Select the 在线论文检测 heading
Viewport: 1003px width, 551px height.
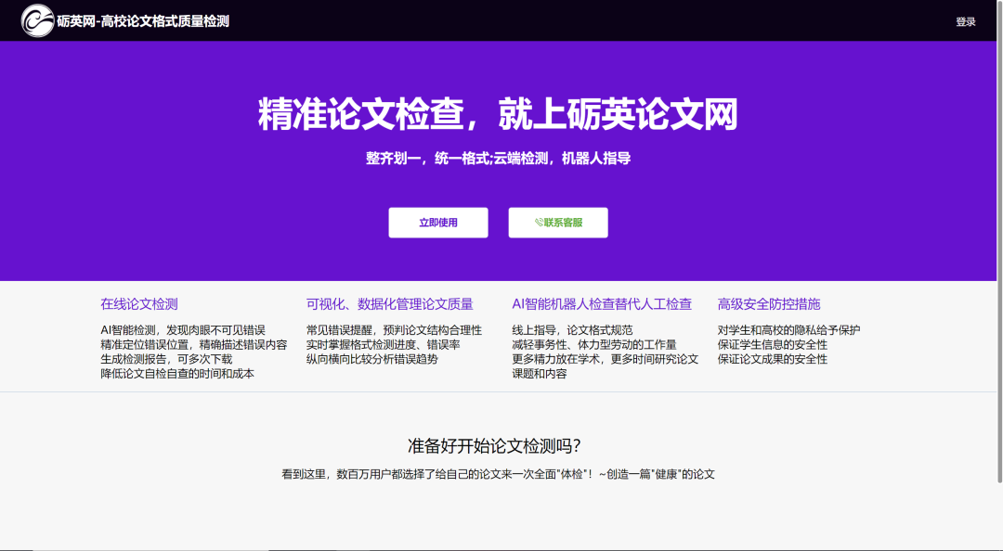tap(138, 304)
